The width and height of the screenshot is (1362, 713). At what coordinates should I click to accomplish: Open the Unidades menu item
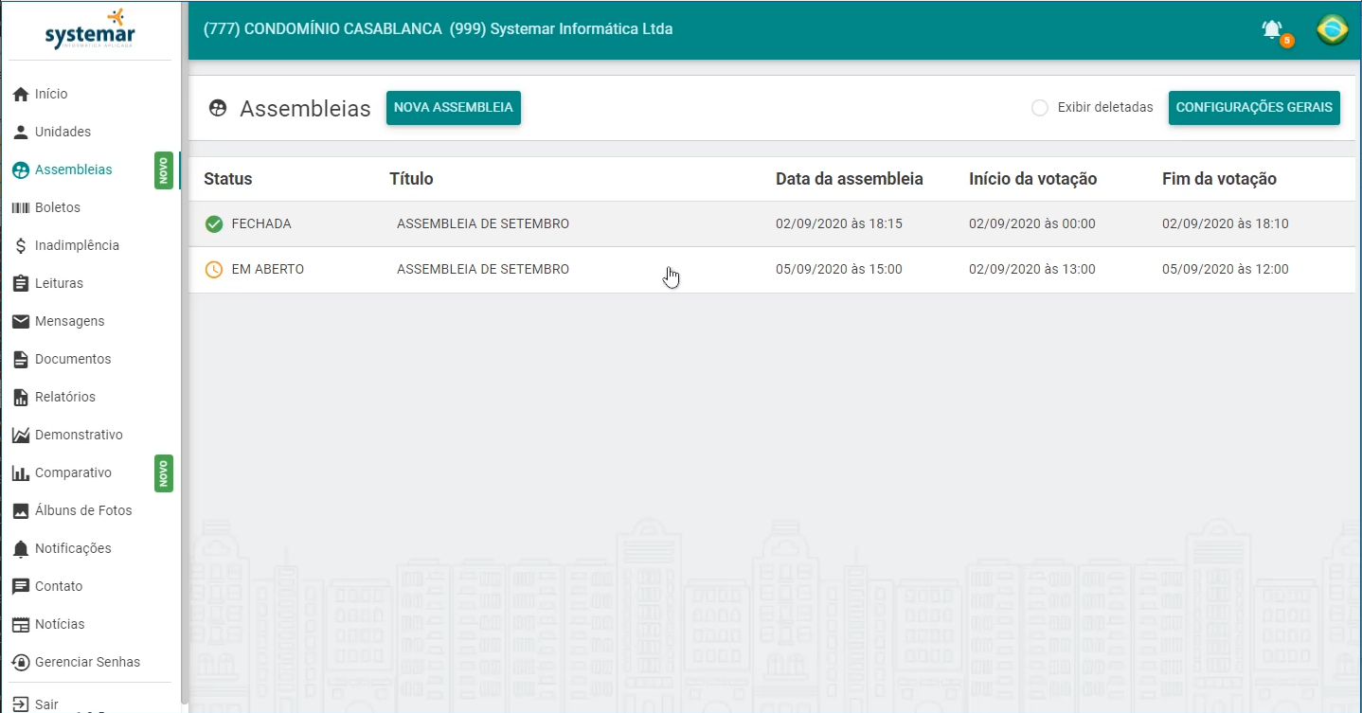(63, 133)
